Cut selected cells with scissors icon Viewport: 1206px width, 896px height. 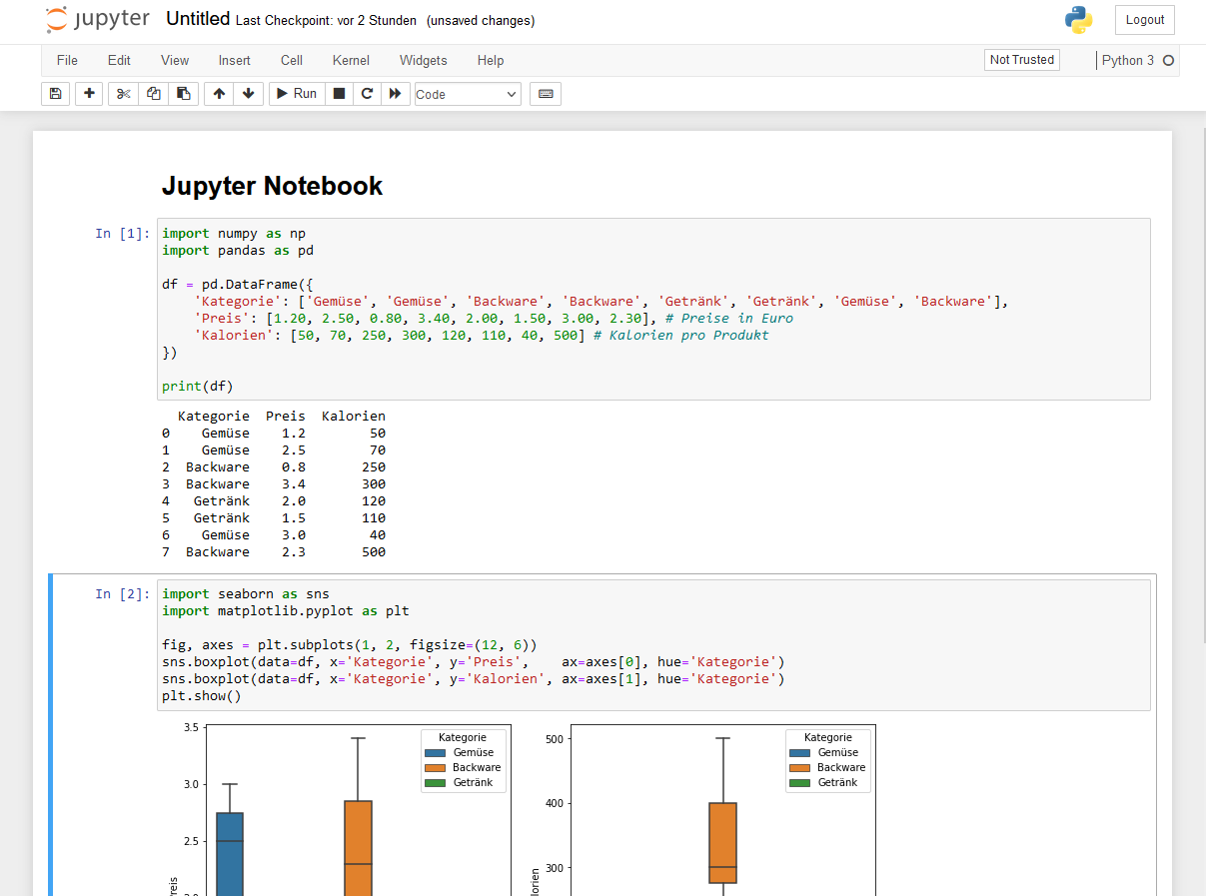123,94
